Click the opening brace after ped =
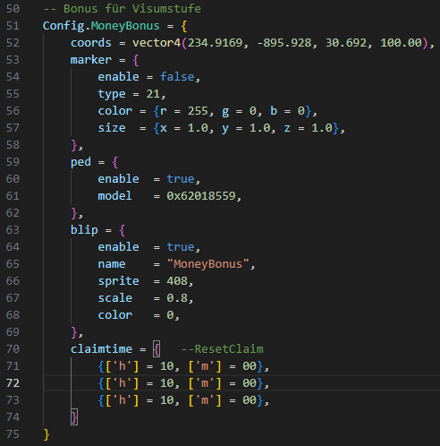The width and height of the screenshot is (440, 446). pyautogui.click(x=115, y=162)
